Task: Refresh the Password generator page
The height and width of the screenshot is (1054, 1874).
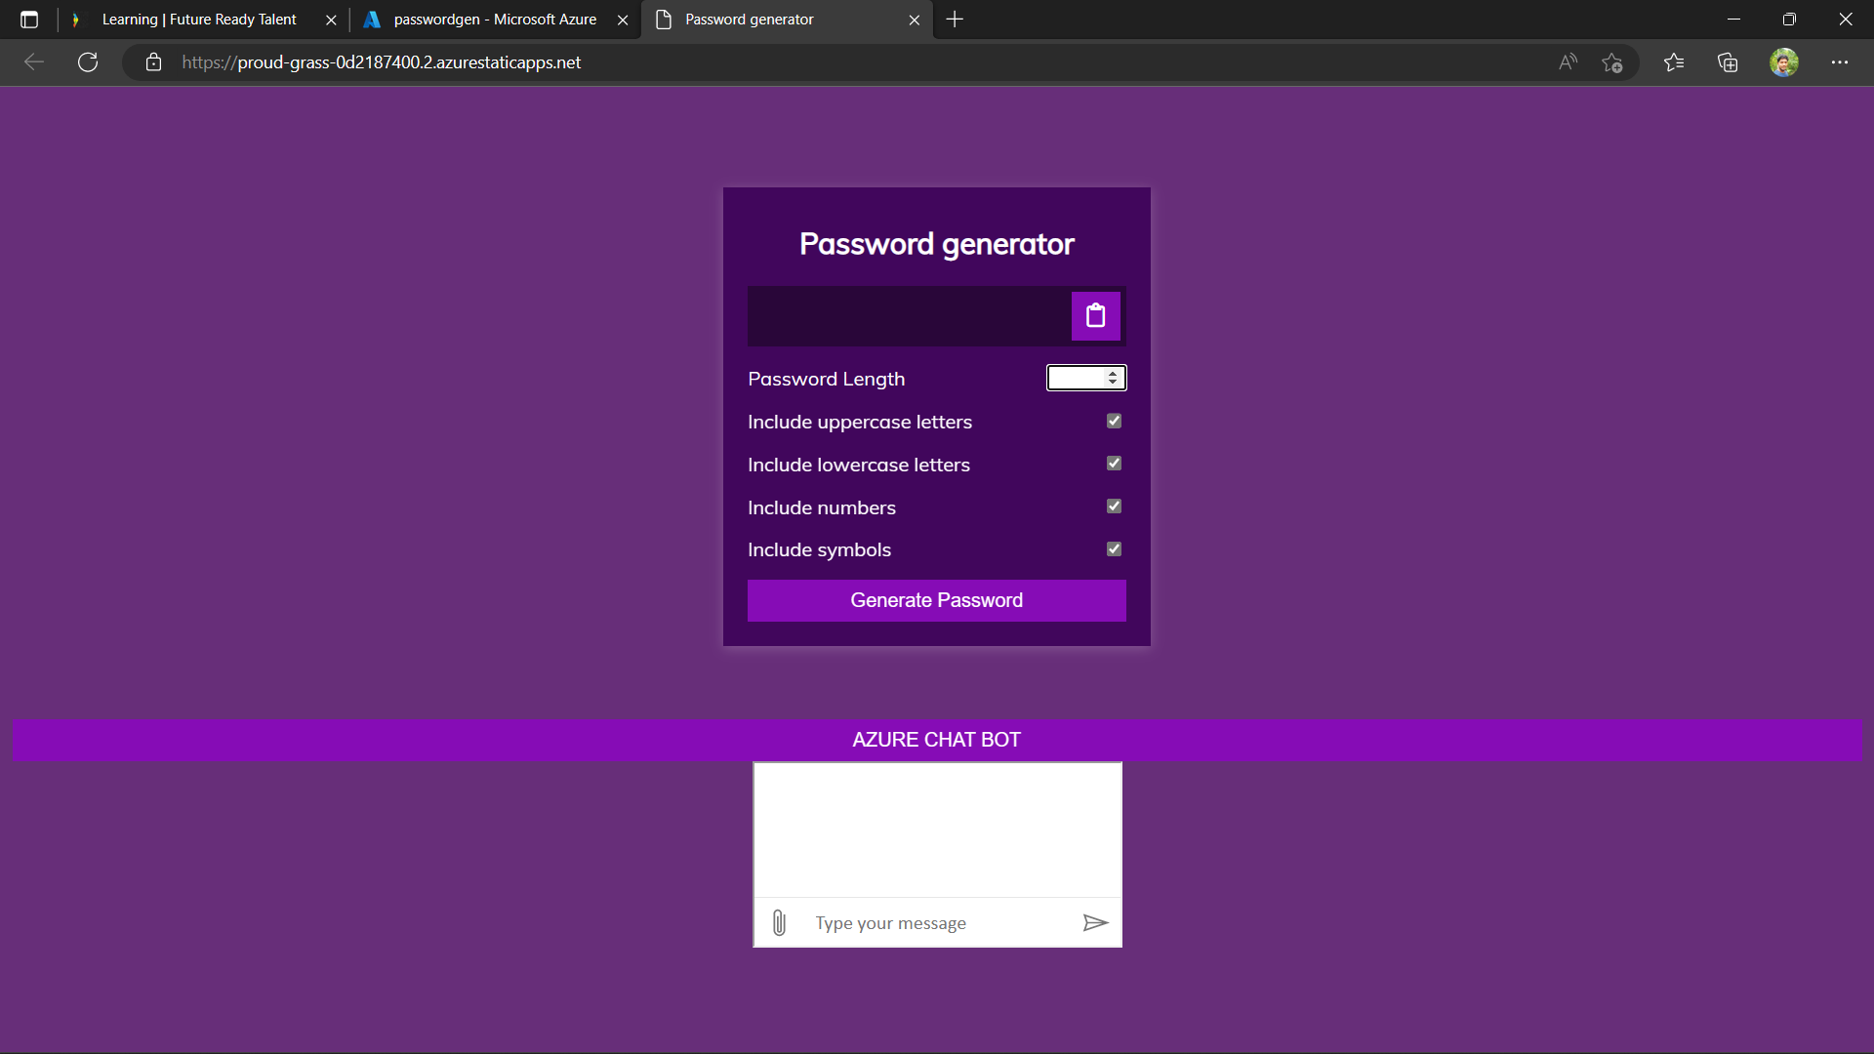Action: click(x=87, y=61)
